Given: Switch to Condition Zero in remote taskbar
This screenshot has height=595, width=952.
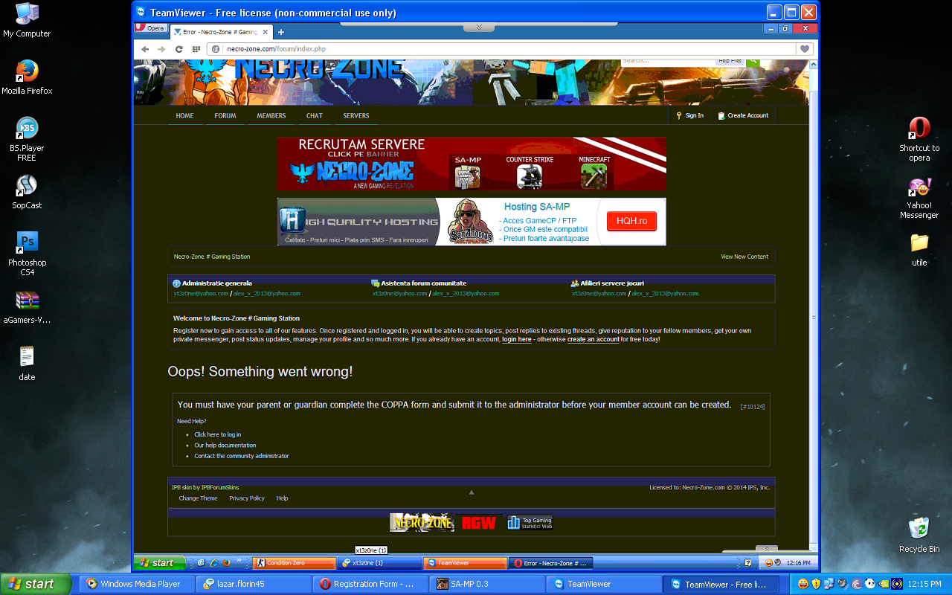Looking at the screenshot, I should tap(294, 563).
